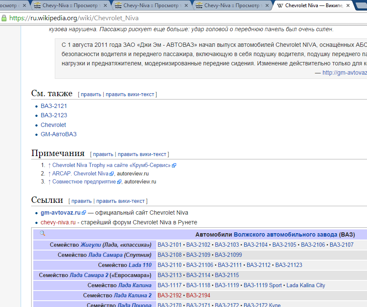Screen dimensions: 367x307
Task: Jump back via footnote 2 up arrow
Action: tap(49, 174)
